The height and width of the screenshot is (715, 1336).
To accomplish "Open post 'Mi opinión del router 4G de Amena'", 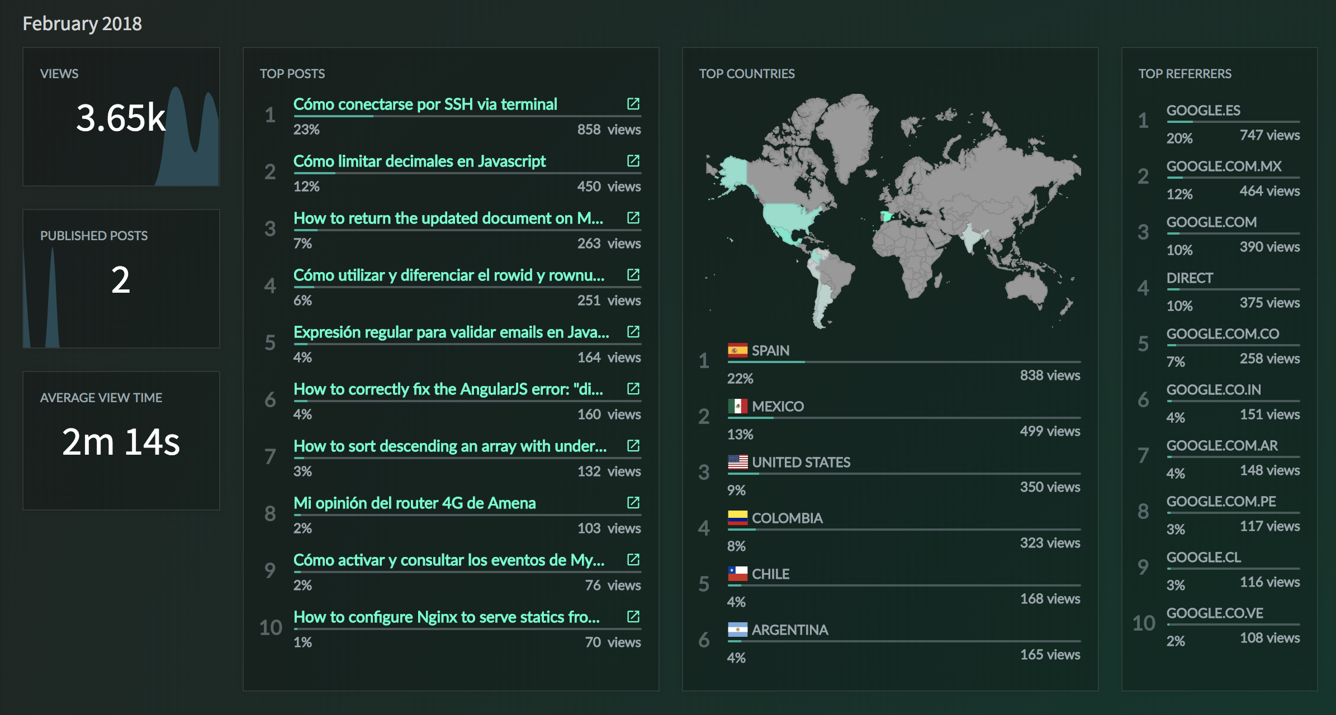I will coord(414,503).
